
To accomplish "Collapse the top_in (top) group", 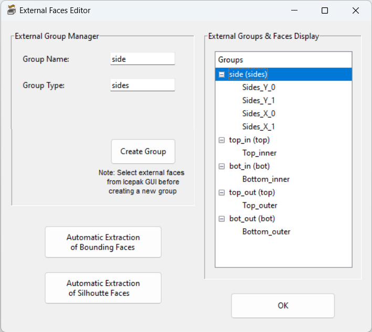I will (x=222, y=140).
